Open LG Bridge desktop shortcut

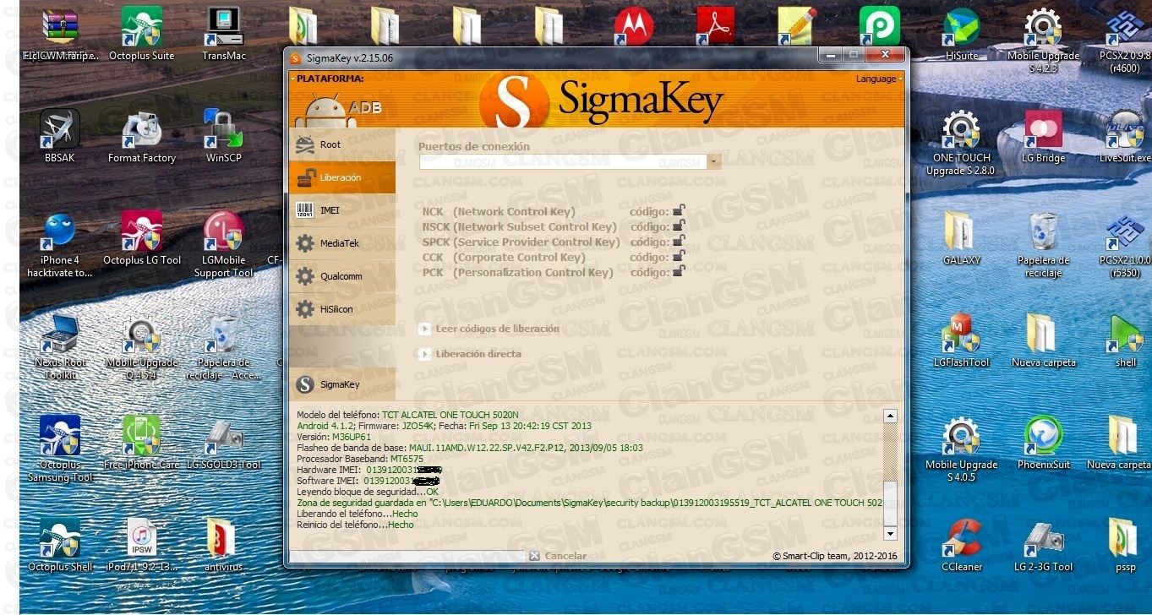pos(1043,136)
